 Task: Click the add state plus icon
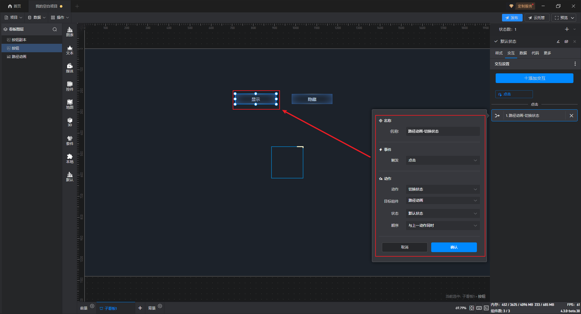click(x=567, y=29)
